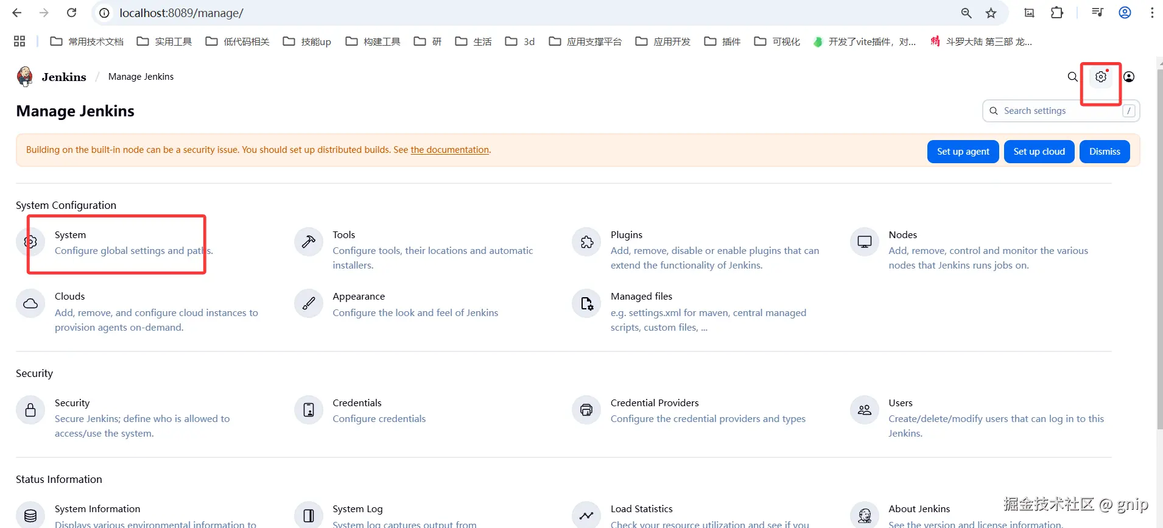Click the Plugins puzzle icon
The height and width of the screenshot is (528, 1163).
586,242
